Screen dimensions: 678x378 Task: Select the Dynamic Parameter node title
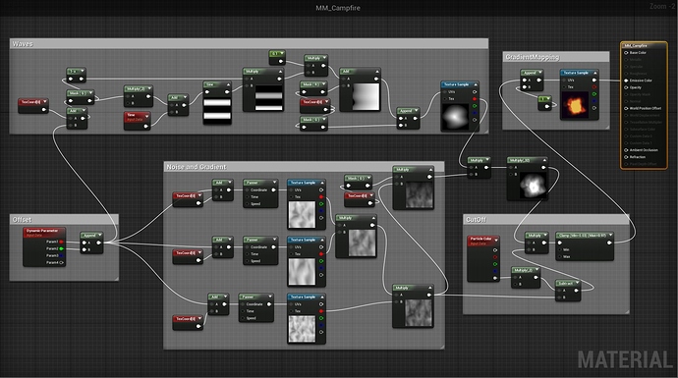[43, 232]
